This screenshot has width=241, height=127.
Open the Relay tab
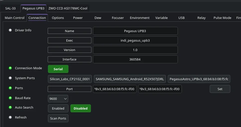[201, 18]
